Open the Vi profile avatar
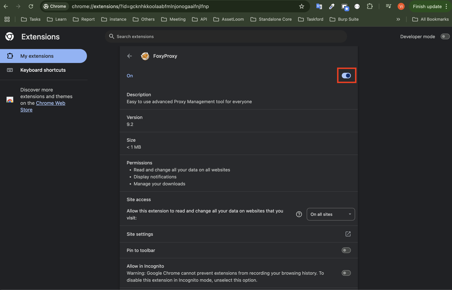Screen dimensions: 452x290 point(401,6)
